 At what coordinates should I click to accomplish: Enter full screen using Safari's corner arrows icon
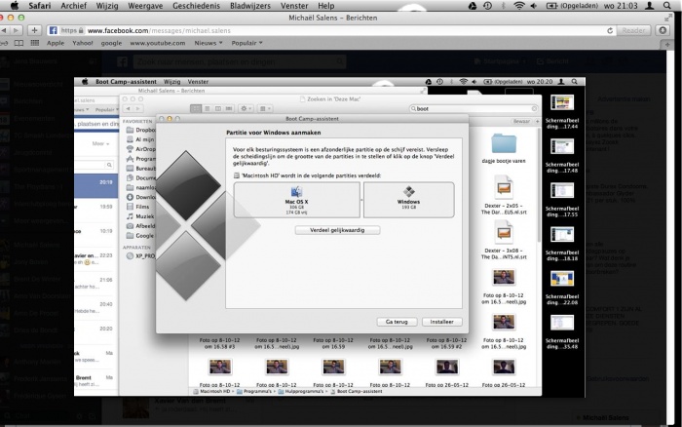[x=668, y=18]
